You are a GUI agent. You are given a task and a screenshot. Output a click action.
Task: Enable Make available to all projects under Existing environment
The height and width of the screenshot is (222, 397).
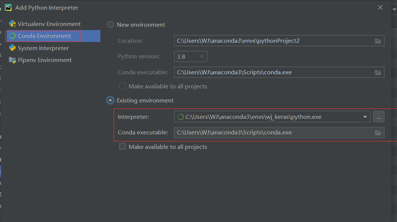pyautogui.click(x=122, y=146)
